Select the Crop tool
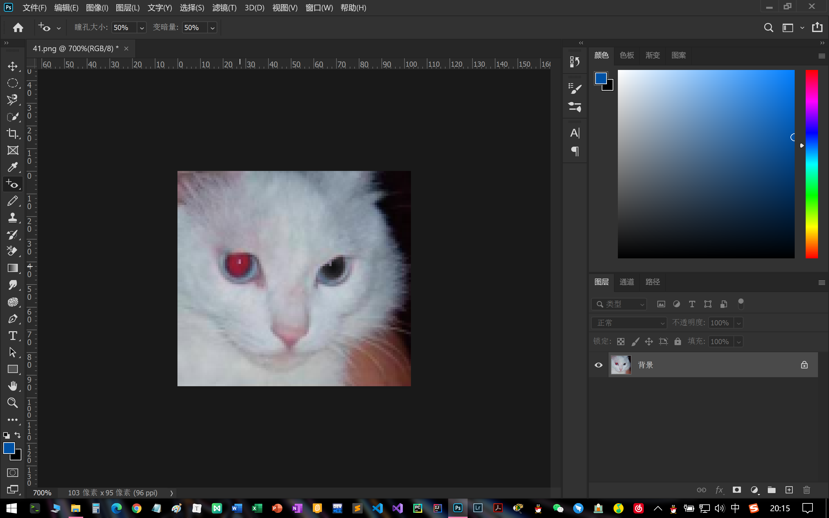Image resolution: width=829 pixels, height=518 pixels. [13, 133]
